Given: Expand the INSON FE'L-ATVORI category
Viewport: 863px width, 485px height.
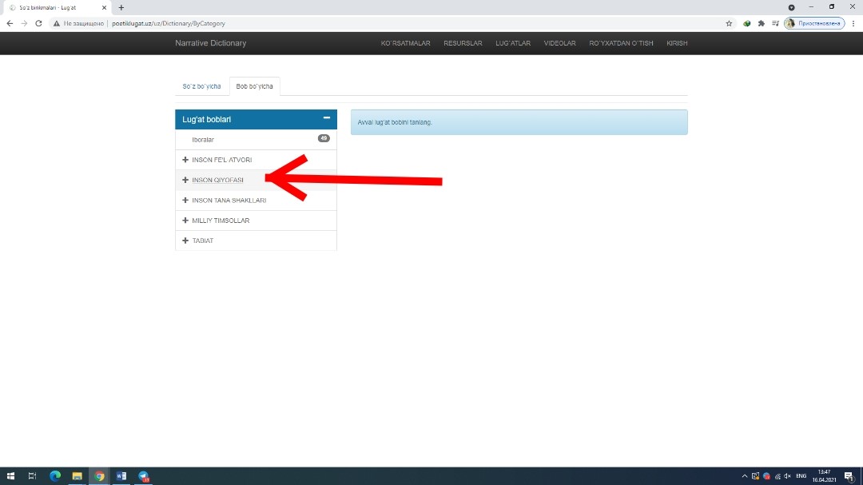Looking at the screenshot, I should [221, 160].
